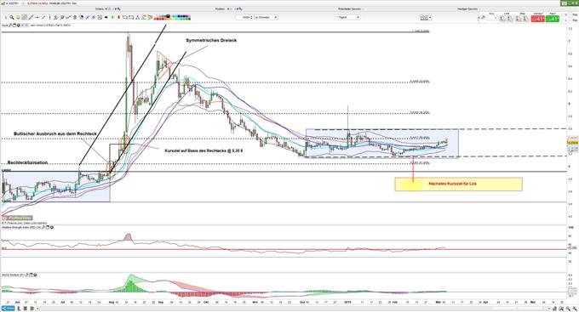Open the Täglich timeframe dropdown
579x312 pixels.
click(348, 17)
